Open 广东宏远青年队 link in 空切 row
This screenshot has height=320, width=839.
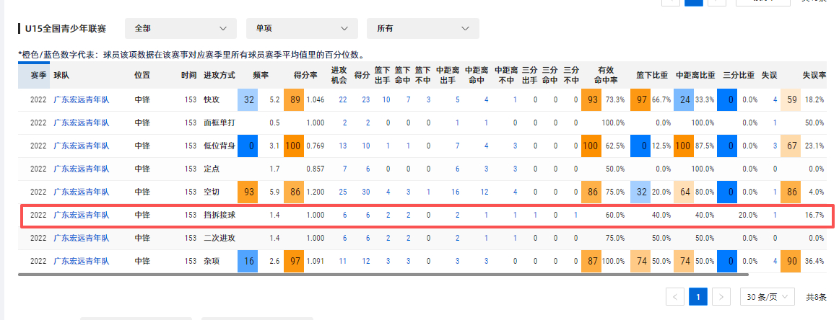point(82,192)
